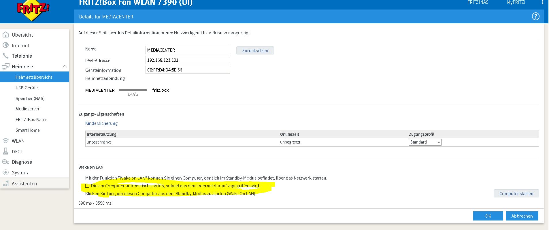Enable automatic computer start from Internet checkbox
The image size is (549, 230).
[87, 186]
